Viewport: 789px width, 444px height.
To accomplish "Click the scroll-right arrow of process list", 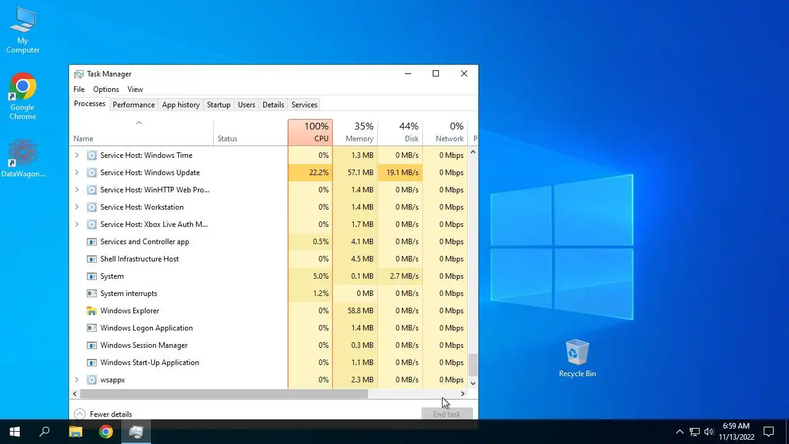I will pyautogui.click(x=462, y=393).
